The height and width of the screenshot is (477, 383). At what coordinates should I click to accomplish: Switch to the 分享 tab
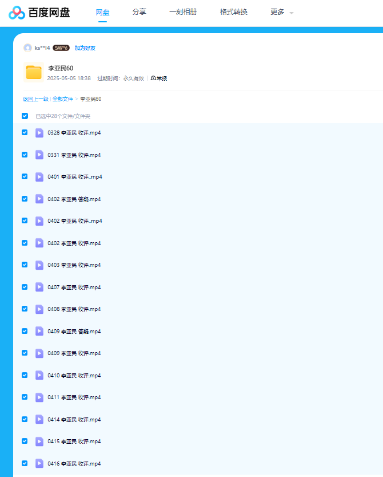[139, 12]
